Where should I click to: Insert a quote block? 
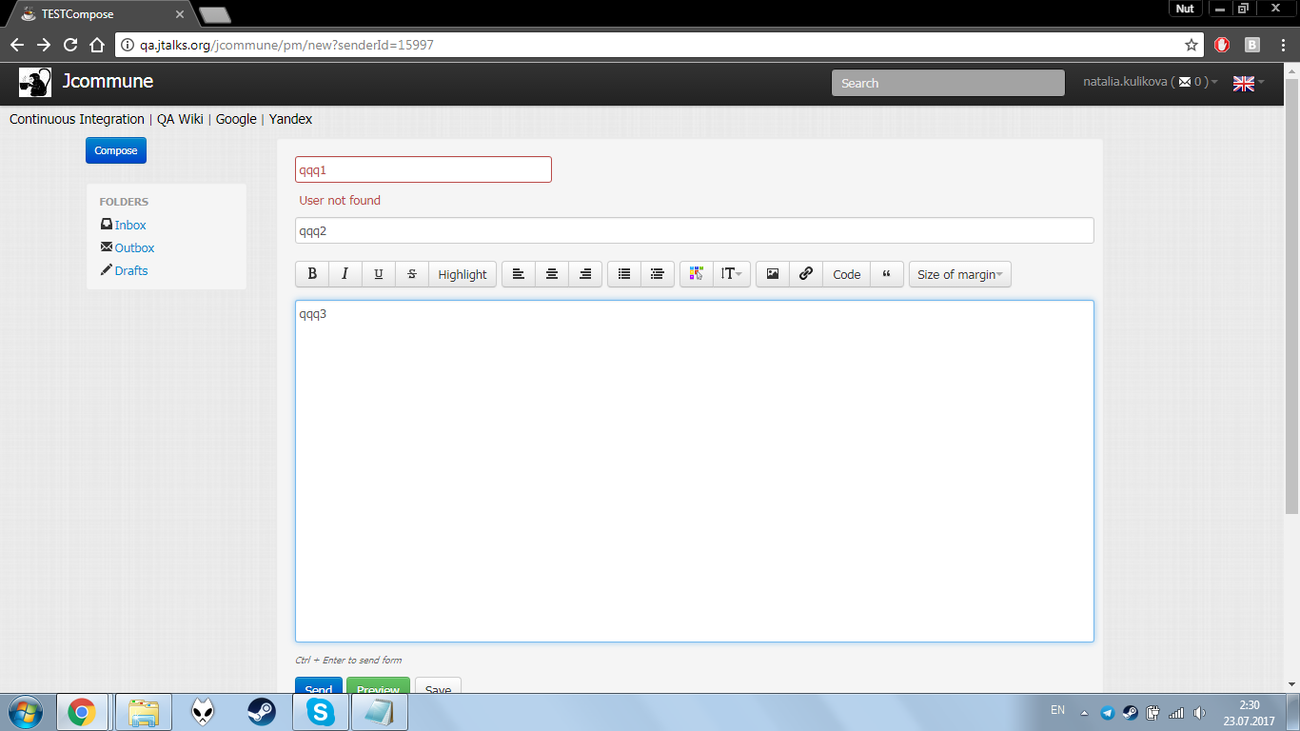tap(886, 274)
